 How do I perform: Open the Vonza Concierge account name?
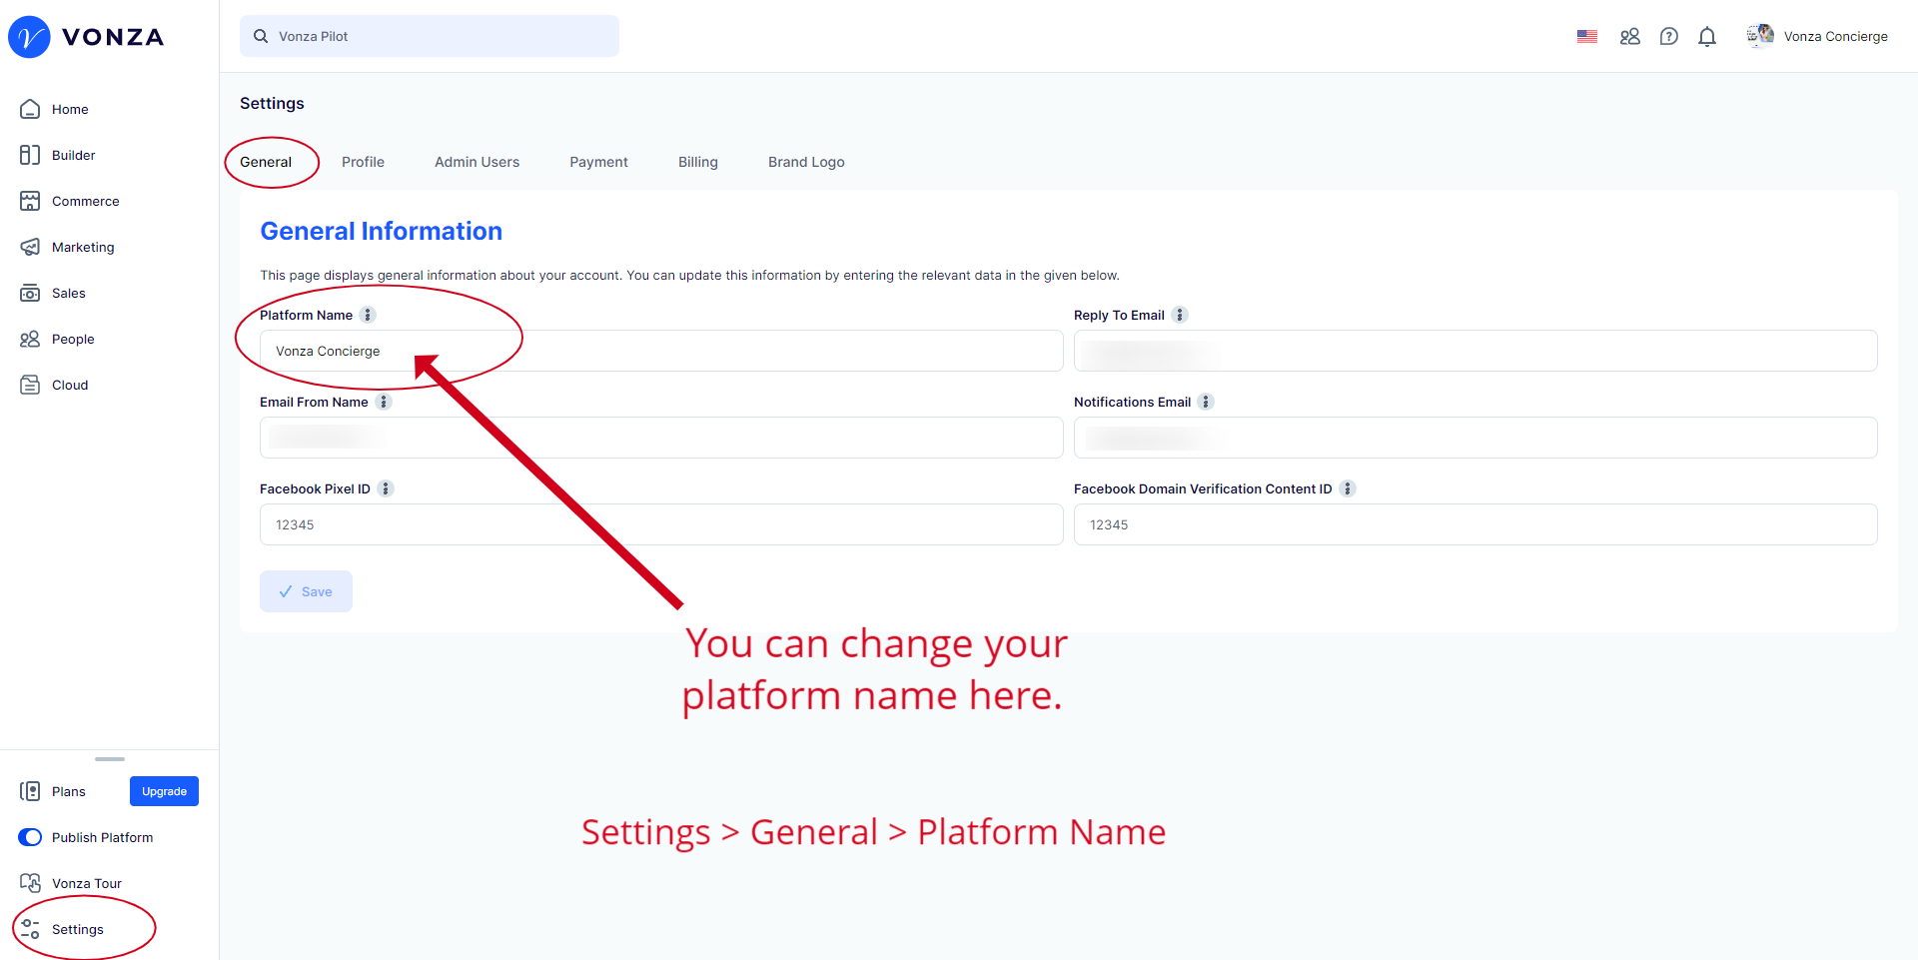click(x=1836, y=36)
